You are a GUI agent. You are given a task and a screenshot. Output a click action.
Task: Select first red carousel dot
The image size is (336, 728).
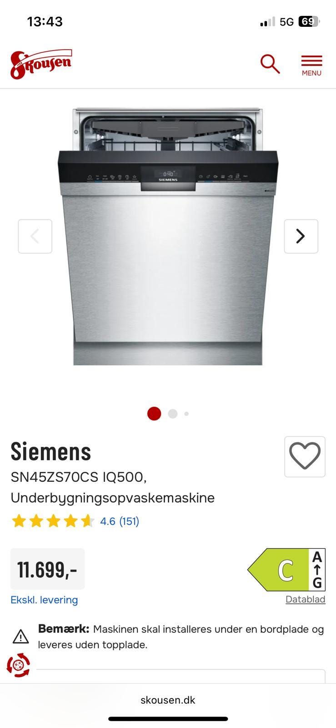(x=154, y=414)
